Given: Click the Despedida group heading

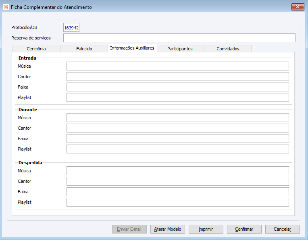Looking at the screenshot, I should pyautogui.click(x=30, y=163).
